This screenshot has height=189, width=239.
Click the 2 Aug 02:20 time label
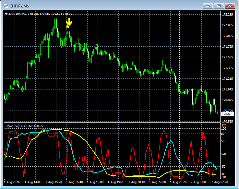pos(220,182)
